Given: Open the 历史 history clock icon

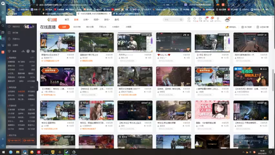Looking at the screenshot, I should coord(189,19).
